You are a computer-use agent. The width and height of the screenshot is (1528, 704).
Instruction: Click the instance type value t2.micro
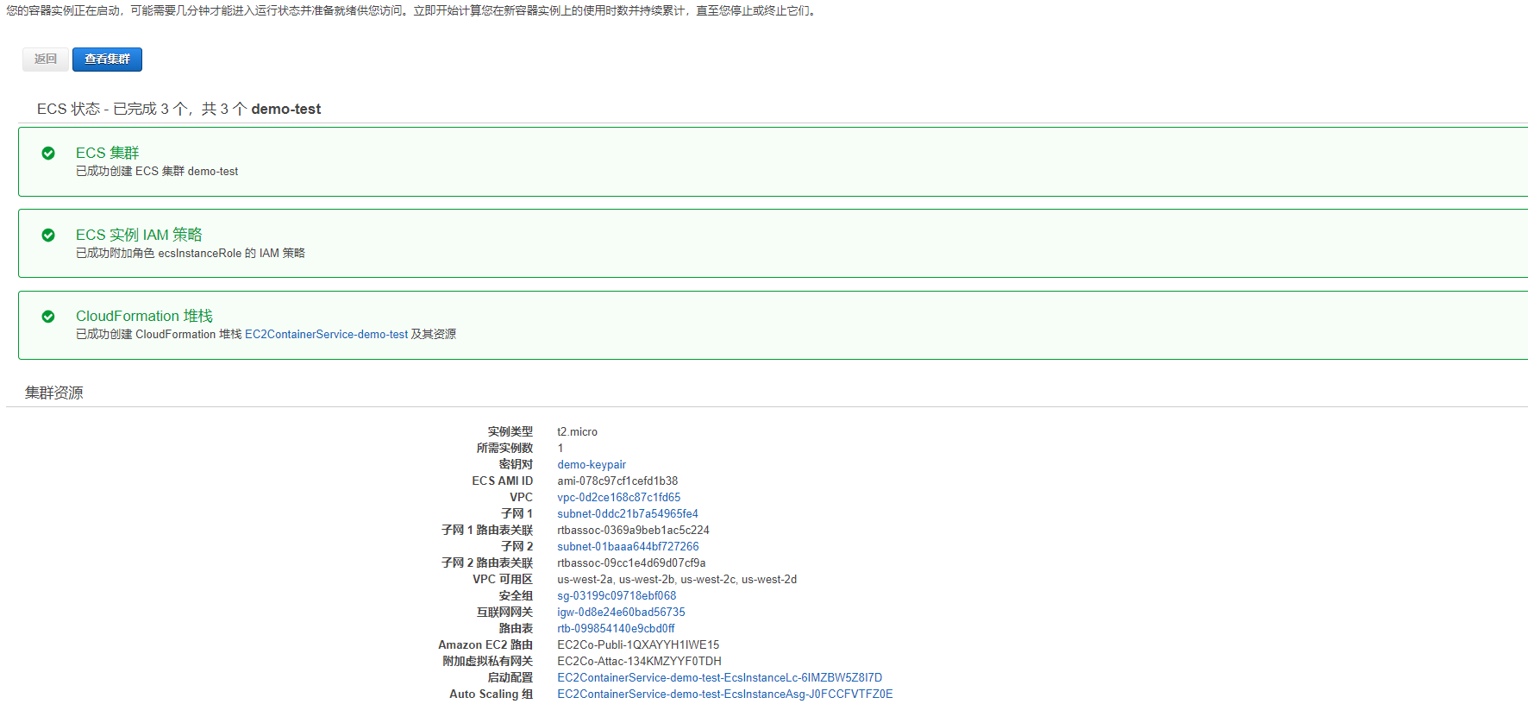577,431
